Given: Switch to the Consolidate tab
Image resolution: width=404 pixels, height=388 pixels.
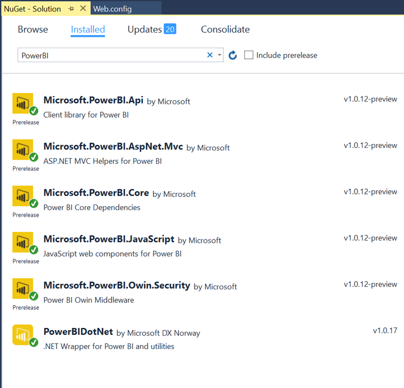Looking at the screenshot, I should [x=225, y=29].
